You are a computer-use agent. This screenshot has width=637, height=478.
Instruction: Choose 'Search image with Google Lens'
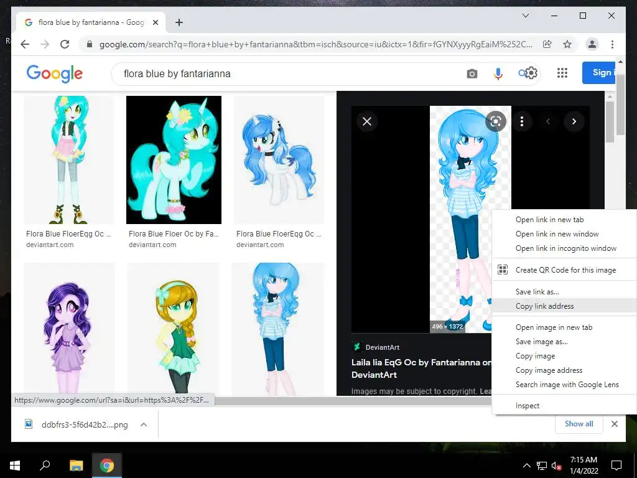(x=567, y=384)
